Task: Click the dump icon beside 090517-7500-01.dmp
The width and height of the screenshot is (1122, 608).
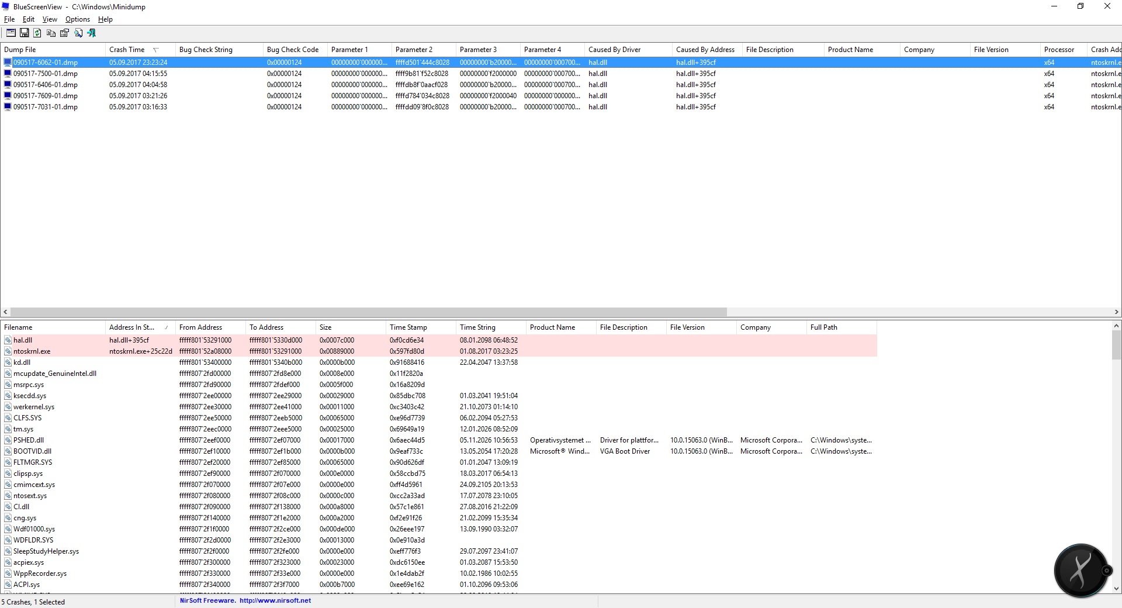Action: click(8, 74)
